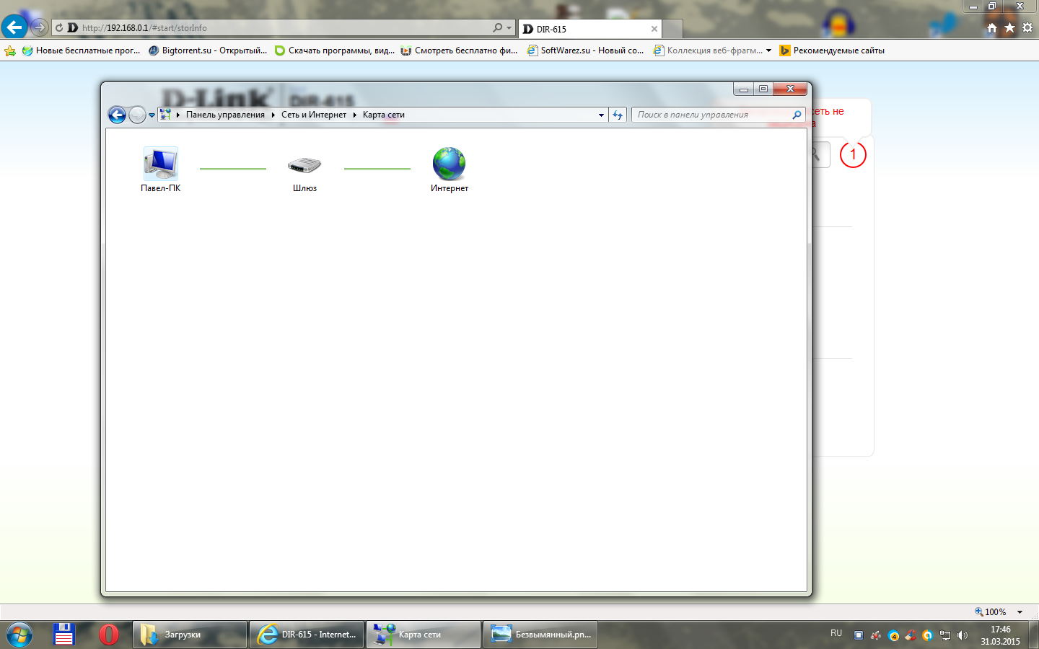Open a new tab in Internet Explorer

(x=672, y=29)
